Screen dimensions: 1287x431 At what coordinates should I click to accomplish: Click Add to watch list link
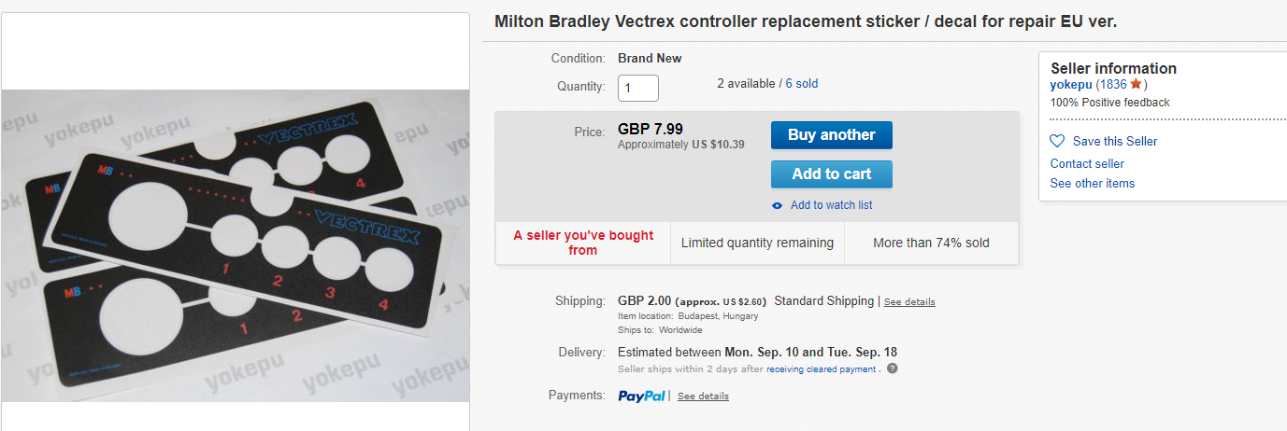tap(831, 205)
